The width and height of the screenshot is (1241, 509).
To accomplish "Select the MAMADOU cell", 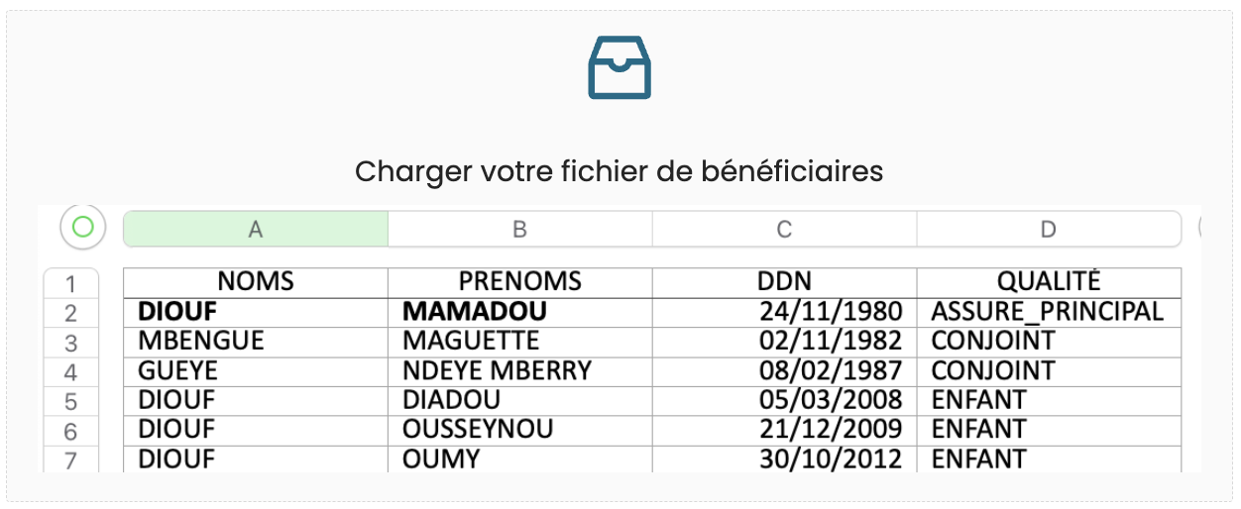I will click(x=519, y=311).
